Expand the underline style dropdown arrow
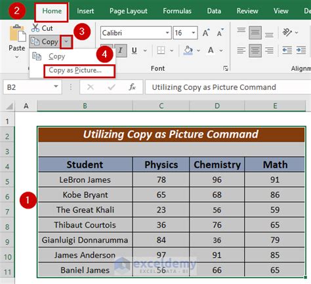Viewport: 311px width, 284px height. pyautogui.click(x=145, y=51)
